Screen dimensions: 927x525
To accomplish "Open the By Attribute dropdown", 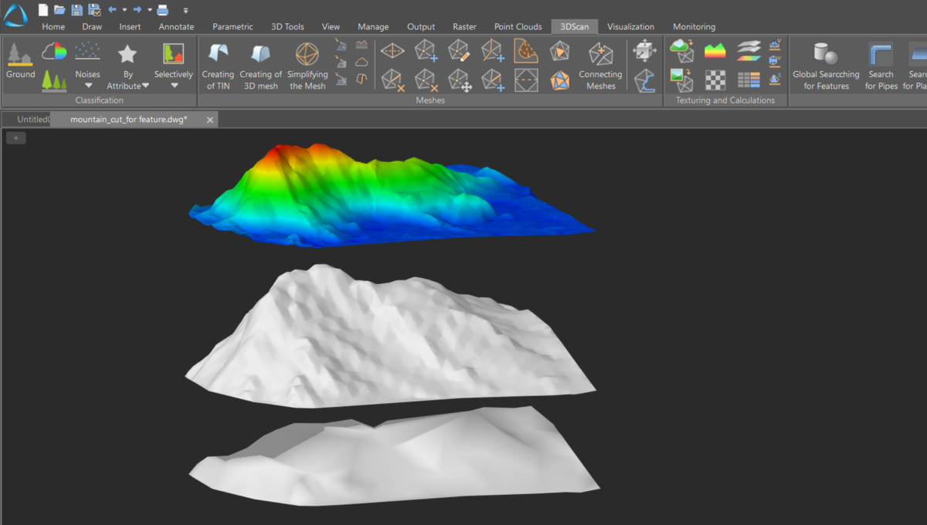I will click(x=145, y=86).
